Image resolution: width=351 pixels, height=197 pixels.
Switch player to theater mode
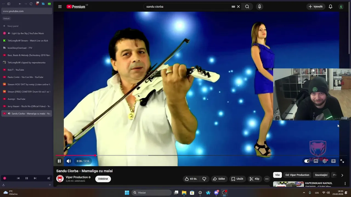[x=333, y=161]
